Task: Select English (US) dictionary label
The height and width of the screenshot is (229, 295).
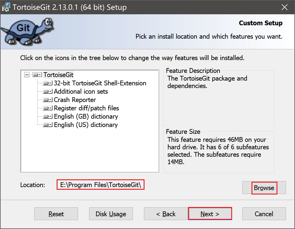Action: [86, 125]
